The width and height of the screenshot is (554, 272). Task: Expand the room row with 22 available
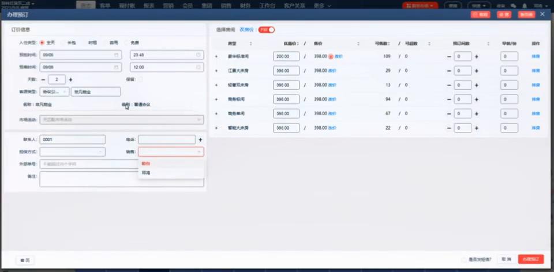(x=216, y=128)
